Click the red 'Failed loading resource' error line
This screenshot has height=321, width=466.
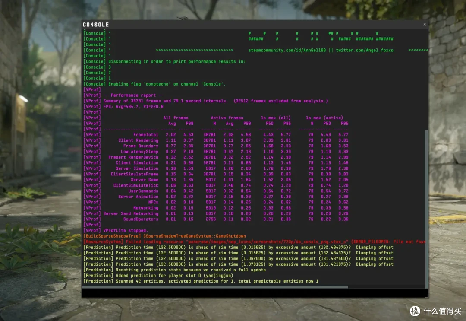tap(255, 242)
